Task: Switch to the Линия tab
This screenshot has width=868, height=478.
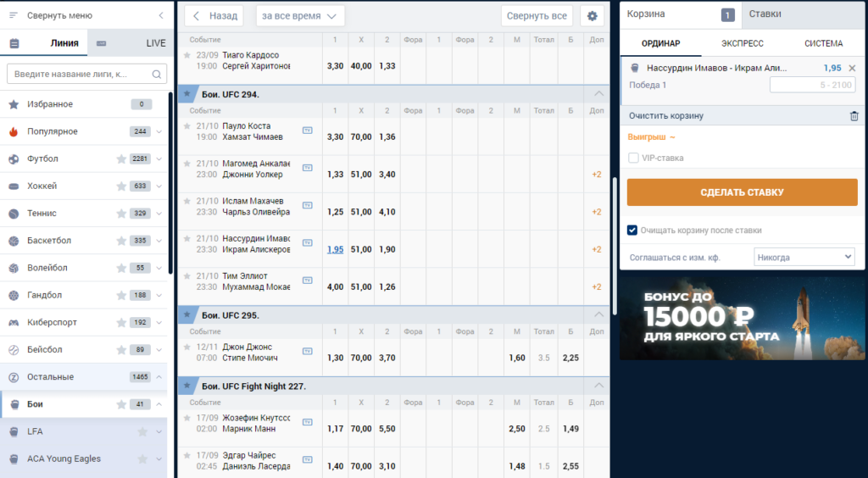Action: [44, 43]
